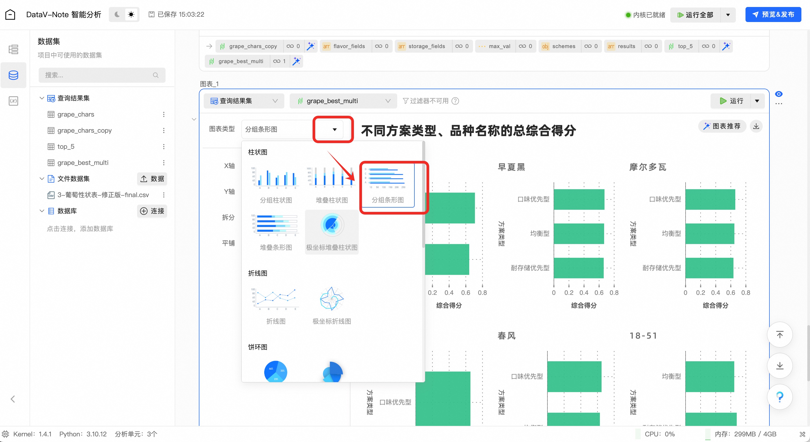The image size is (810, 442).
Task: Open the blue question mark help button
Action: 780,396
